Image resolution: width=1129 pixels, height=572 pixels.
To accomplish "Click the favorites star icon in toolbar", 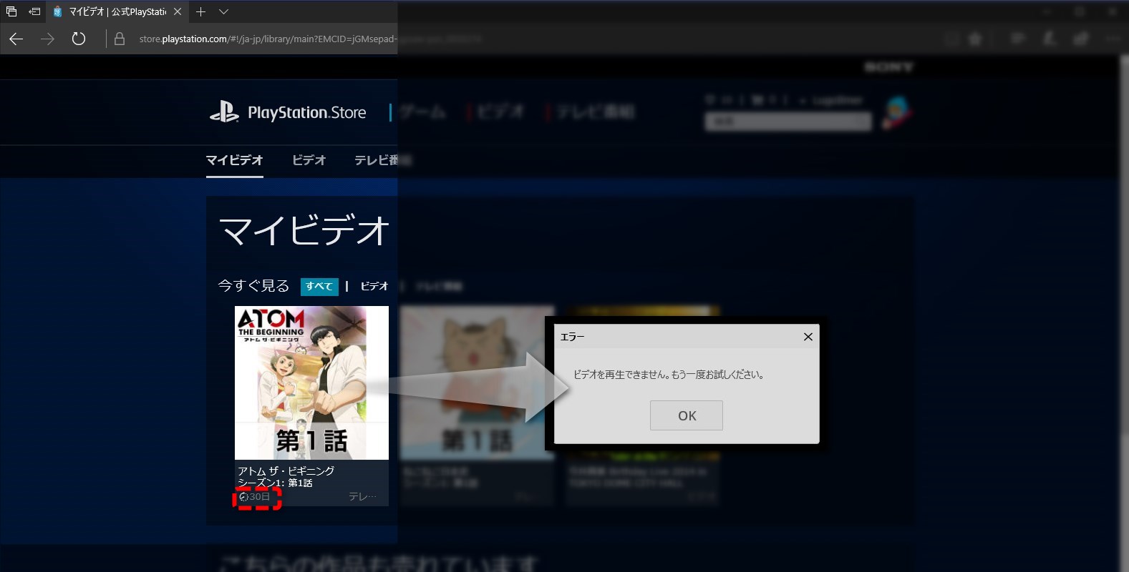I will pos(975,39).
